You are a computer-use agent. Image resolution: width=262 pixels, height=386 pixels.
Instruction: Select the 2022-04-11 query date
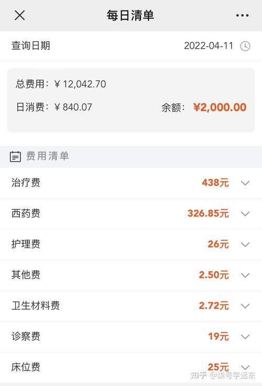click(x=209, y=46)
